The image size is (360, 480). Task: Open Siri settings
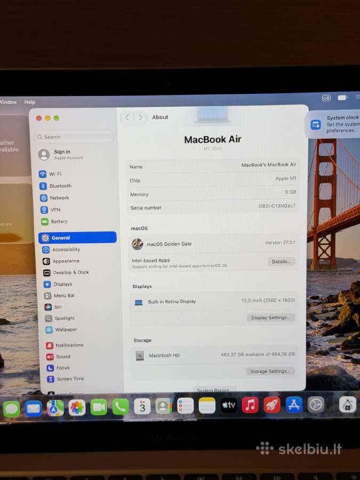click(53, 307)
